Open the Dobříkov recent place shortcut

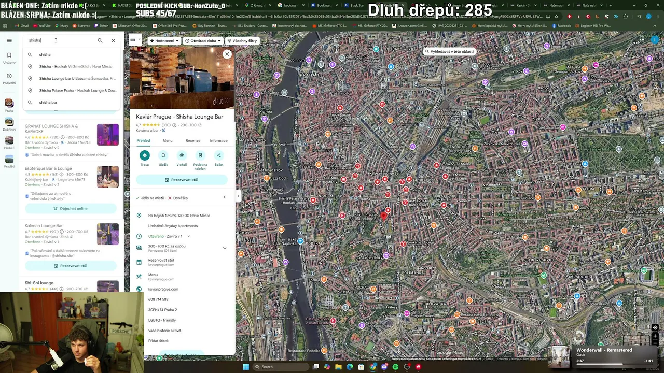click(x=9, y=124)
